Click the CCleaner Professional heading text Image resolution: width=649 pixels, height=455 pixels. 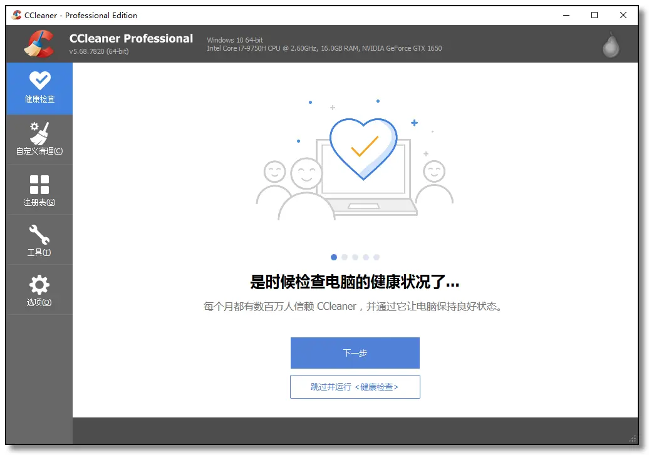point(131,38)
